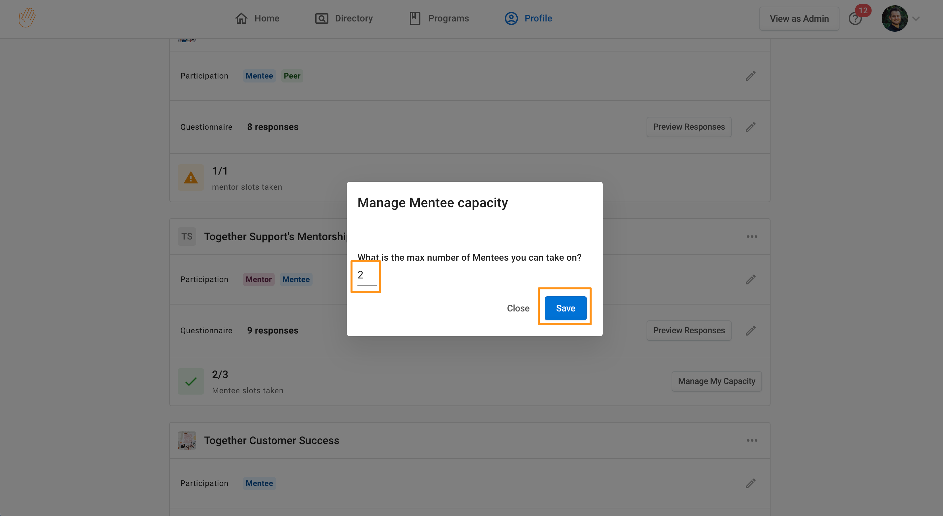Open Together Customer Success options menu
The width and height of the screenshot is (943, 516).
(752, 440)
